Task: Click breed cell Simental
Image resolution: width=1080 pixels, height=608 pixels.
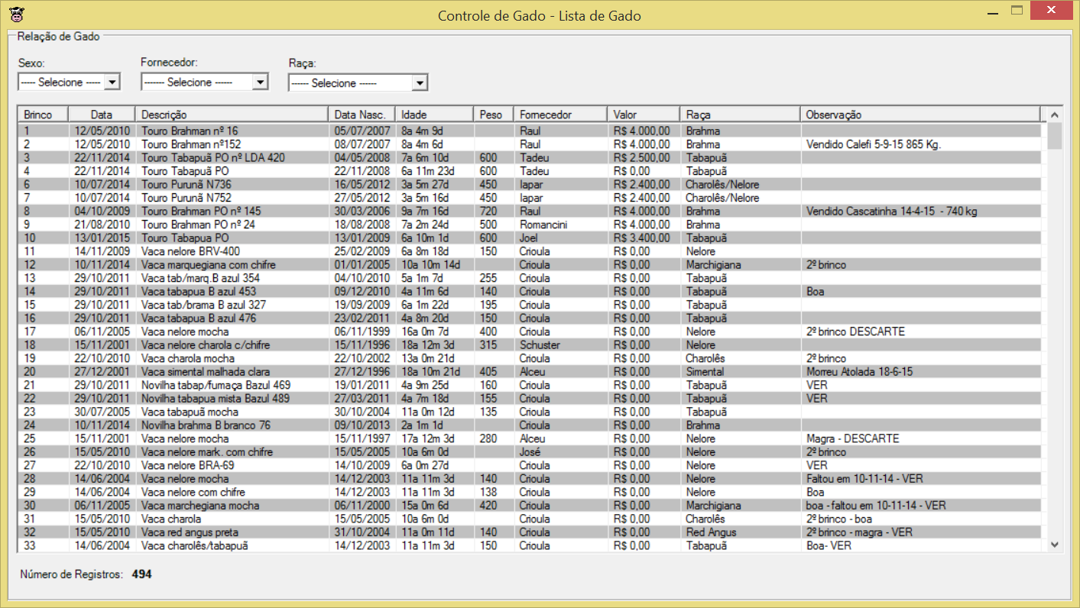Action: (705, 371)
